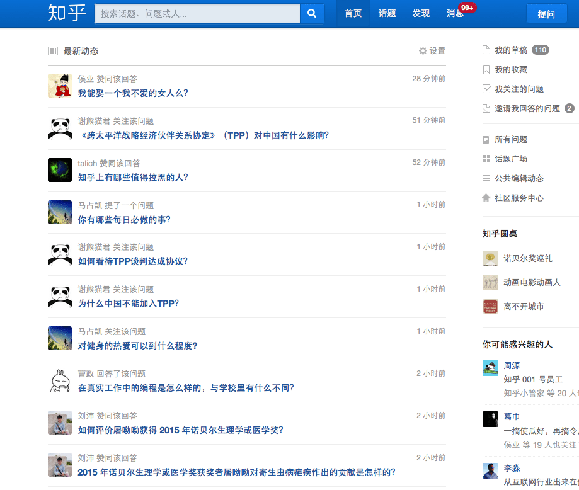Viewport: 579px width, 490px height.
Task: Click the 提问 button
Action: click(546, 13)
